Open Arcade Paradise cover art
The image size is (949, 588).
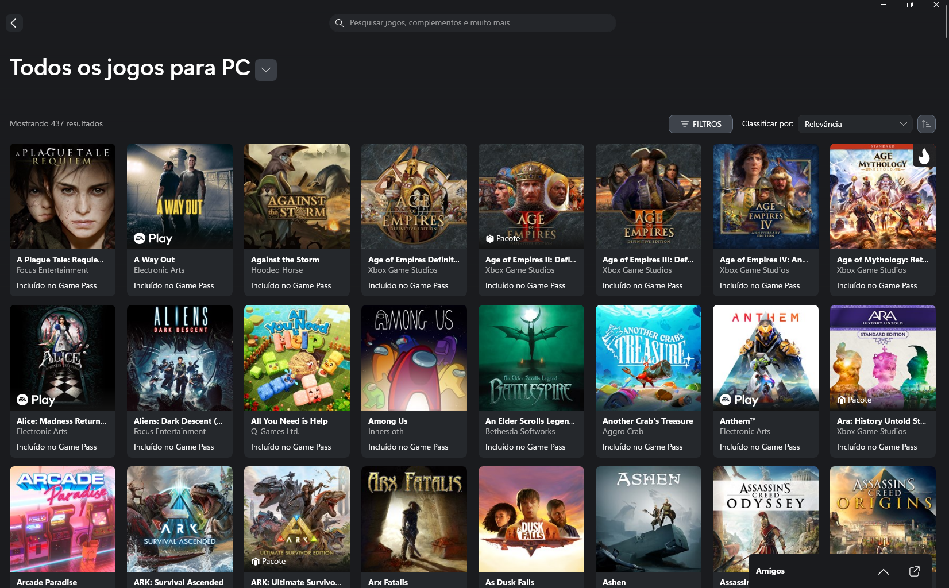pos(63,519)
